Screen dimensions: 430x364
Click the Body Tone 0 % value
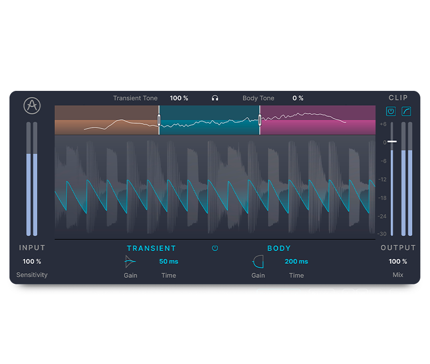pyautogui.click(x=298, y=98)
